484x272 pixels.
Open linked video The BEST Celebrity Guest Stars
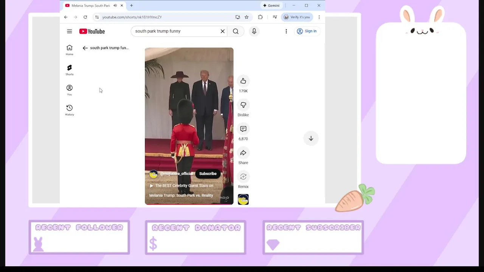(181, 185)
